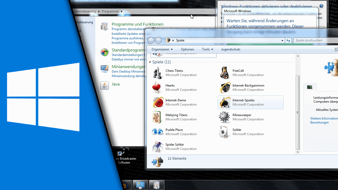
Task: Click the Installierte Updates link
Action: (x=129, y=34)
